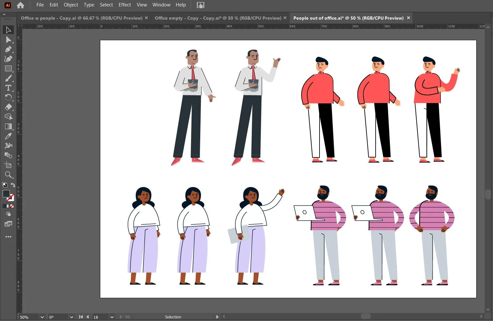This screenshot has width=493, height=321.
Task: Open the zoom level dropdown
Action: (x=42, y=317)
